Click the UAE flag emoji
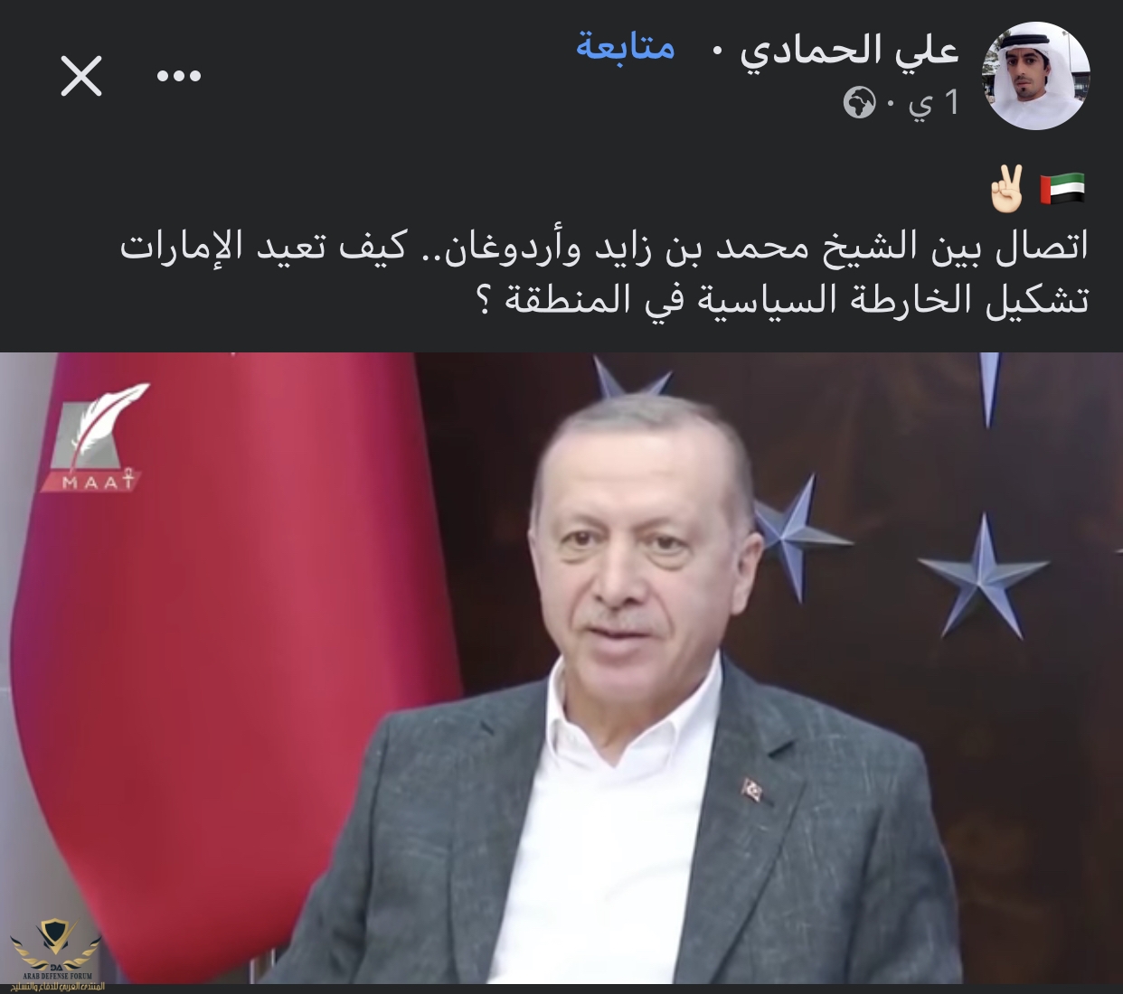This screenshot has height=994, width=1123. [1062, 189]
